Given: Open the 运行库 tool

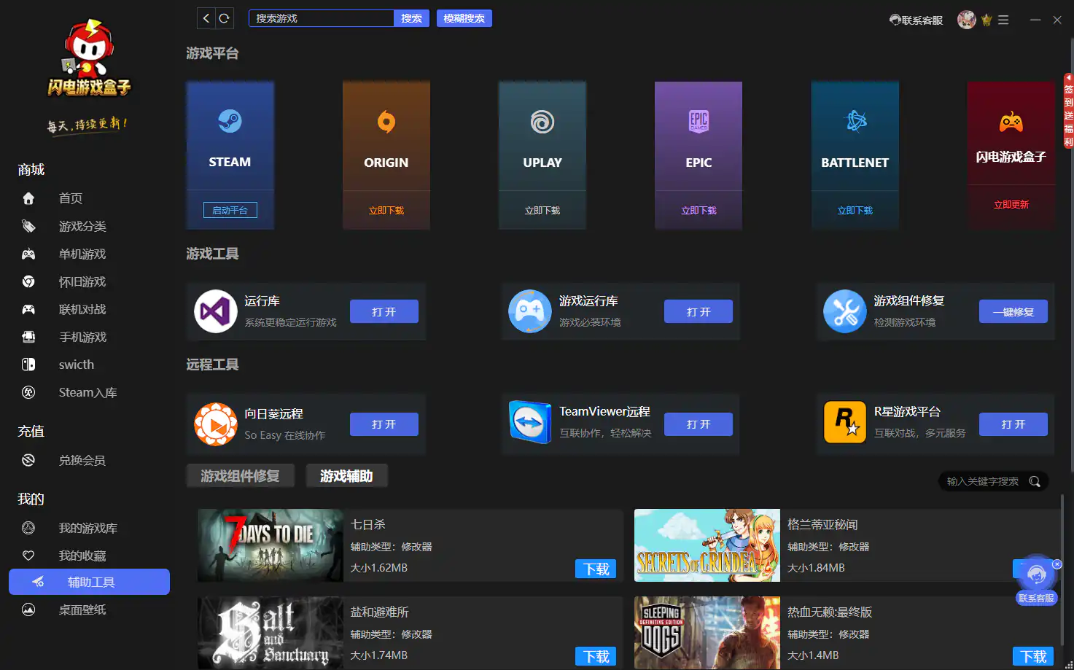Looking at the screenshot, I should point(384,311).
